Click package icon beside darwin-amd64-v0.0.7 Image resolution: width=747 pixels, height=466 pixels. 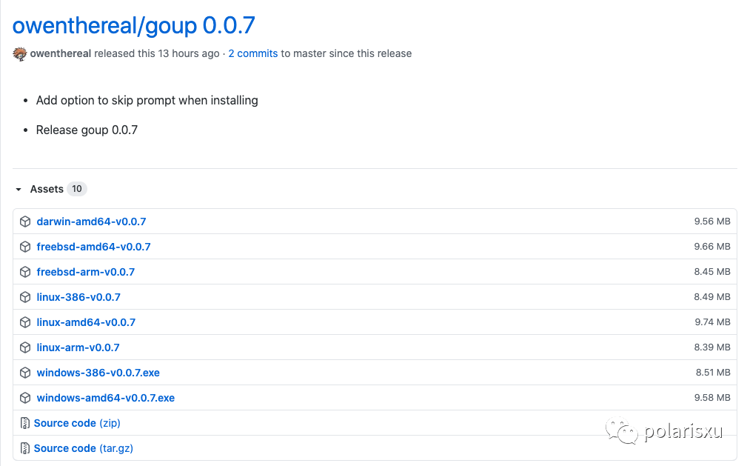pyautogui.click(x=25, y=222)
